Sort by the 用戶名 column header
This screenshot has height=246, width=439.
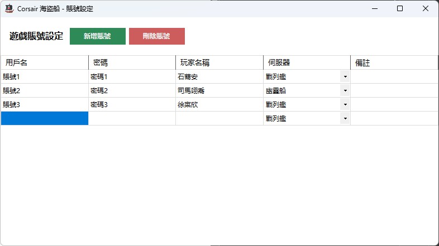[45, 62]
